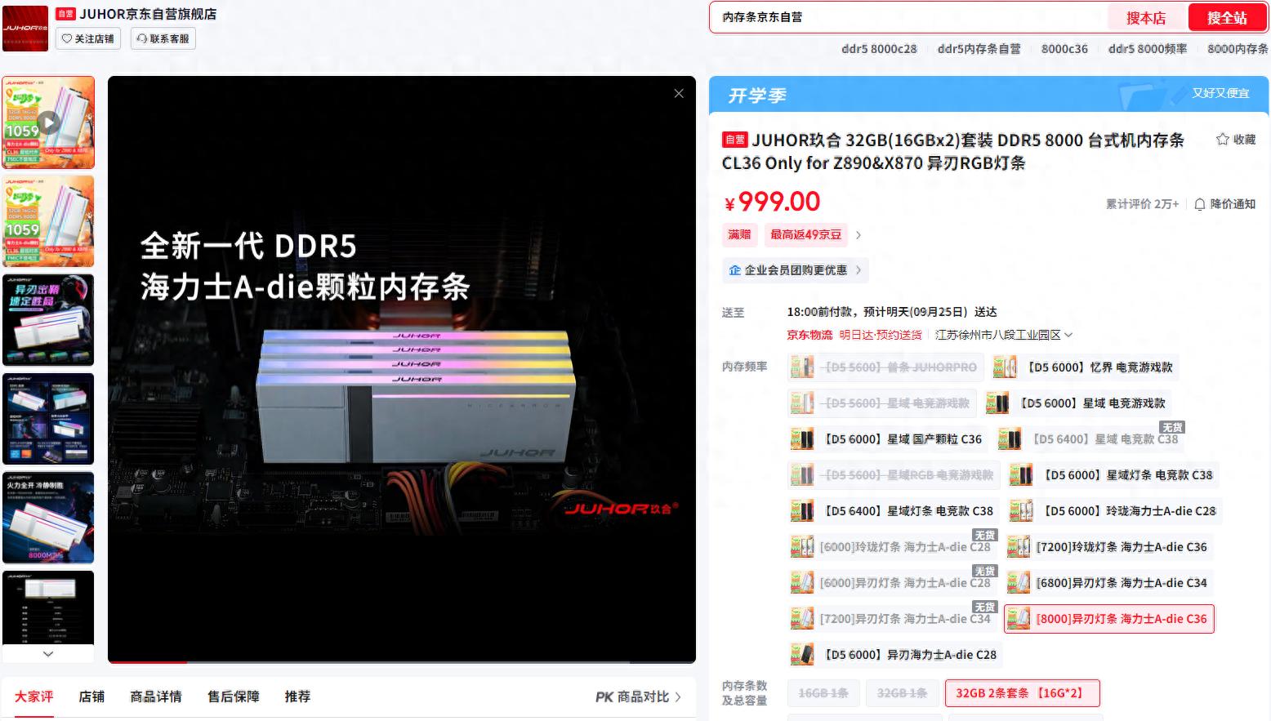Open the 满赠 promotion tag
Image resolution: width=1271 pixels, height=721 pixels.
click(x=739, y=234)
